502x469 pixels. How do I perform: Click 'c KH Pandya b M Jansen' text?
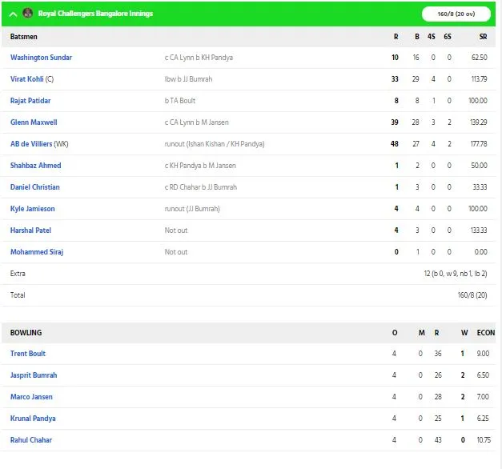click(200, 166)
